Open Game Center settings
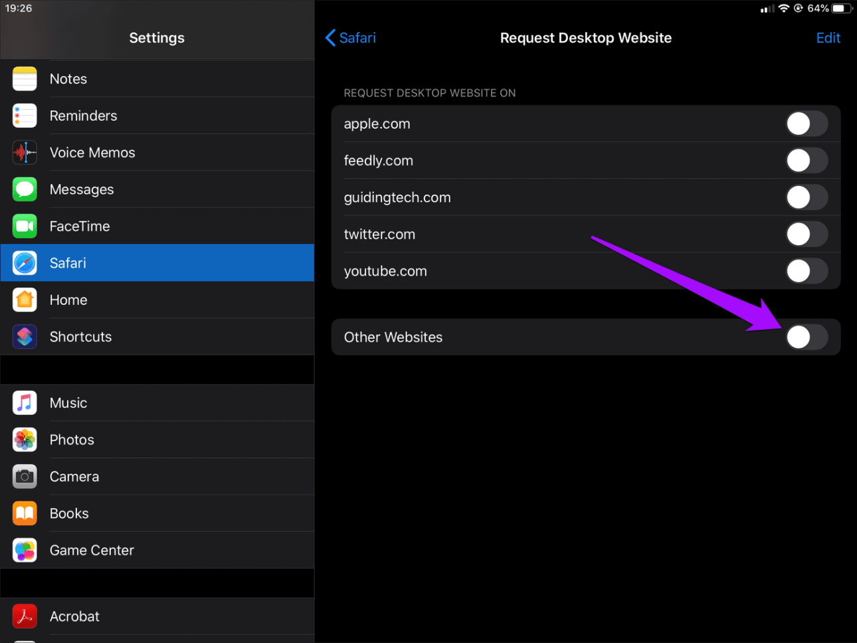Image resolution: width=857 pixels, height=643 pixels. pos(157,550)
